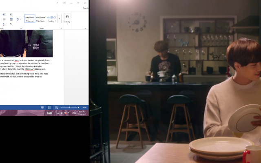Show hidden system tray icons

pos(54,113)
